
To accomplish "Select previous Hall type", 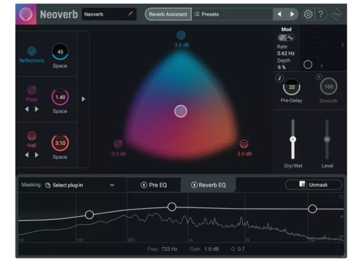I will 27,155.
